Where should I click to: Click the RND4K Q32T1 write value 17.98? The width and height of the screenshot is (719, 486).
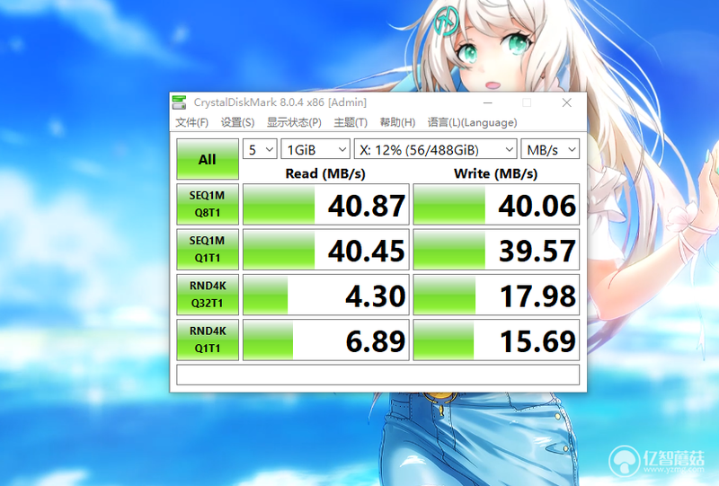click(496, 295)
